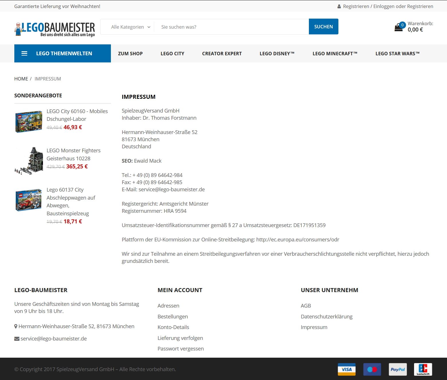The image size is (447, 380).
Task: Open the LEGO Disney menu item
Action: pos(277,54)
